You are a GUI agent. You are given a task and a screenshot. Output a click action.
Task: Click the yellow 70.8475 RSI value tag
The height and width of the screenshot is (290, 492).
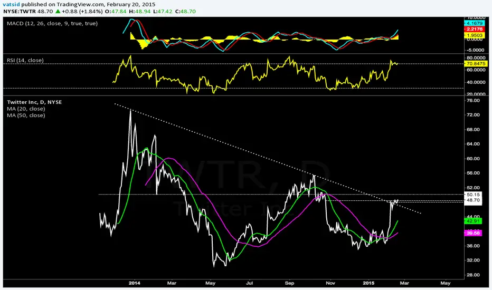(476, 64)
